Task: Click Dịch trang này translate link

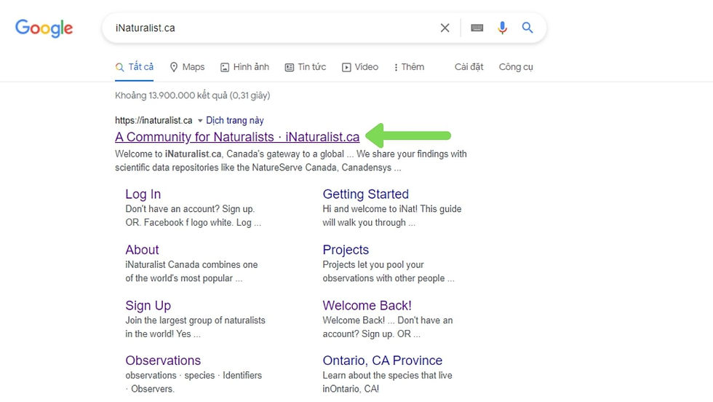Action: (234, 121)
